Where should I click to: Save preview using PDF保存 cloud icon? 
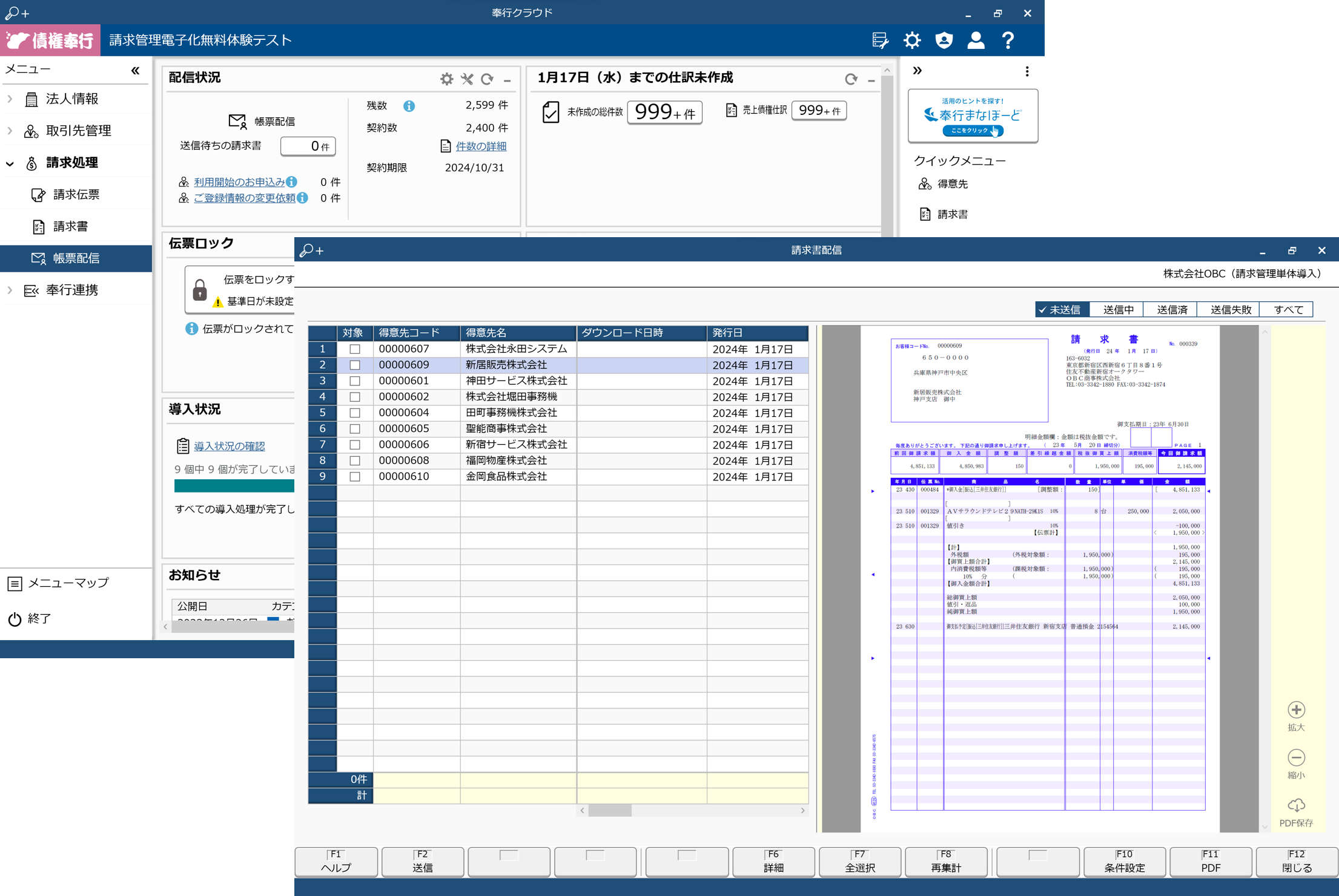tap(1296, 805)
